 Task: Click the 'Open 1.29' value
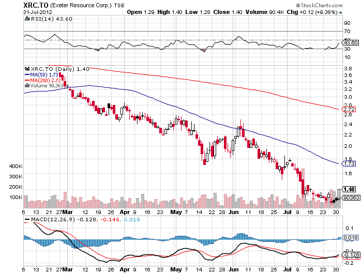coord(141,12)
